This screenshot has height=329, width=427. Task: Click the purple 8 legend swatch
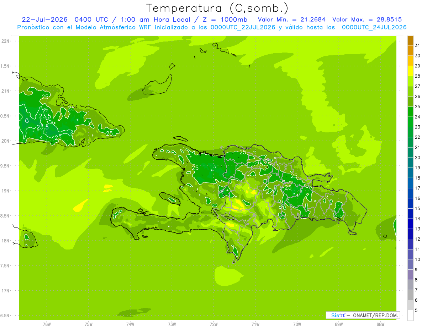click(410, 275)
